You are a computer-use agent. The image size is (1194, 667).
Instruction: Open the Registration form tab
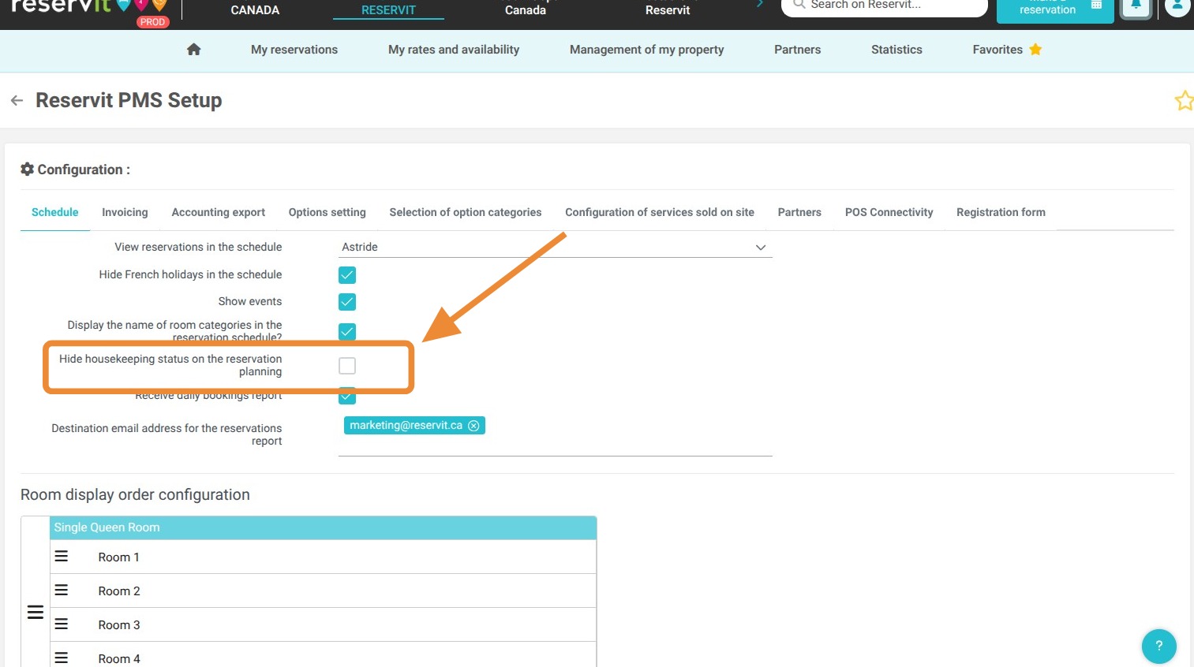(x=1001, y=212)
